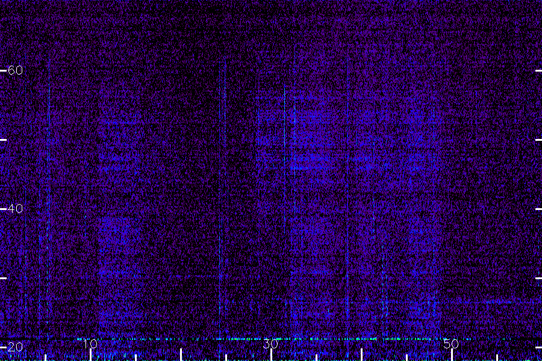Image resolution: width=542 pixels, height=361 pixels.
Task: Click the "30" horizontal axis label
Action: (x=270, y=344)
